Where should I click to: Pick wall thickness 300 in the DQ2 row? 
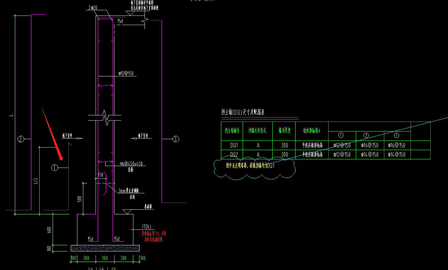[x=284, y=155]
